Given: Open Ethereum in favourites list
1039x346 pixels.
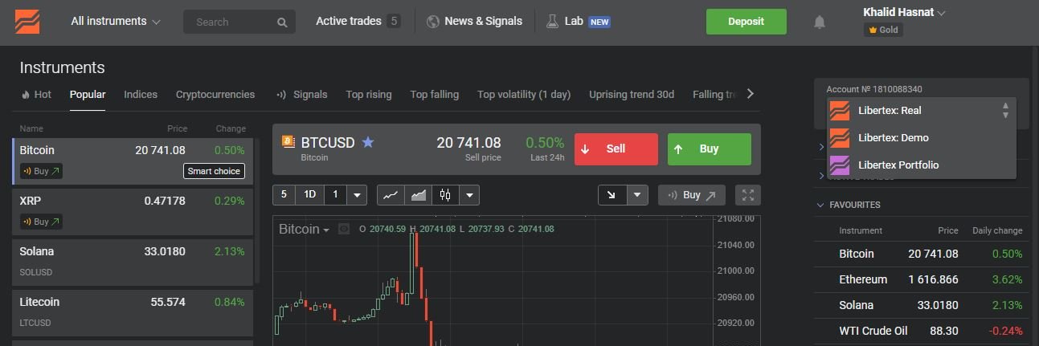Looking at the screenshot, I should [921, 279].
